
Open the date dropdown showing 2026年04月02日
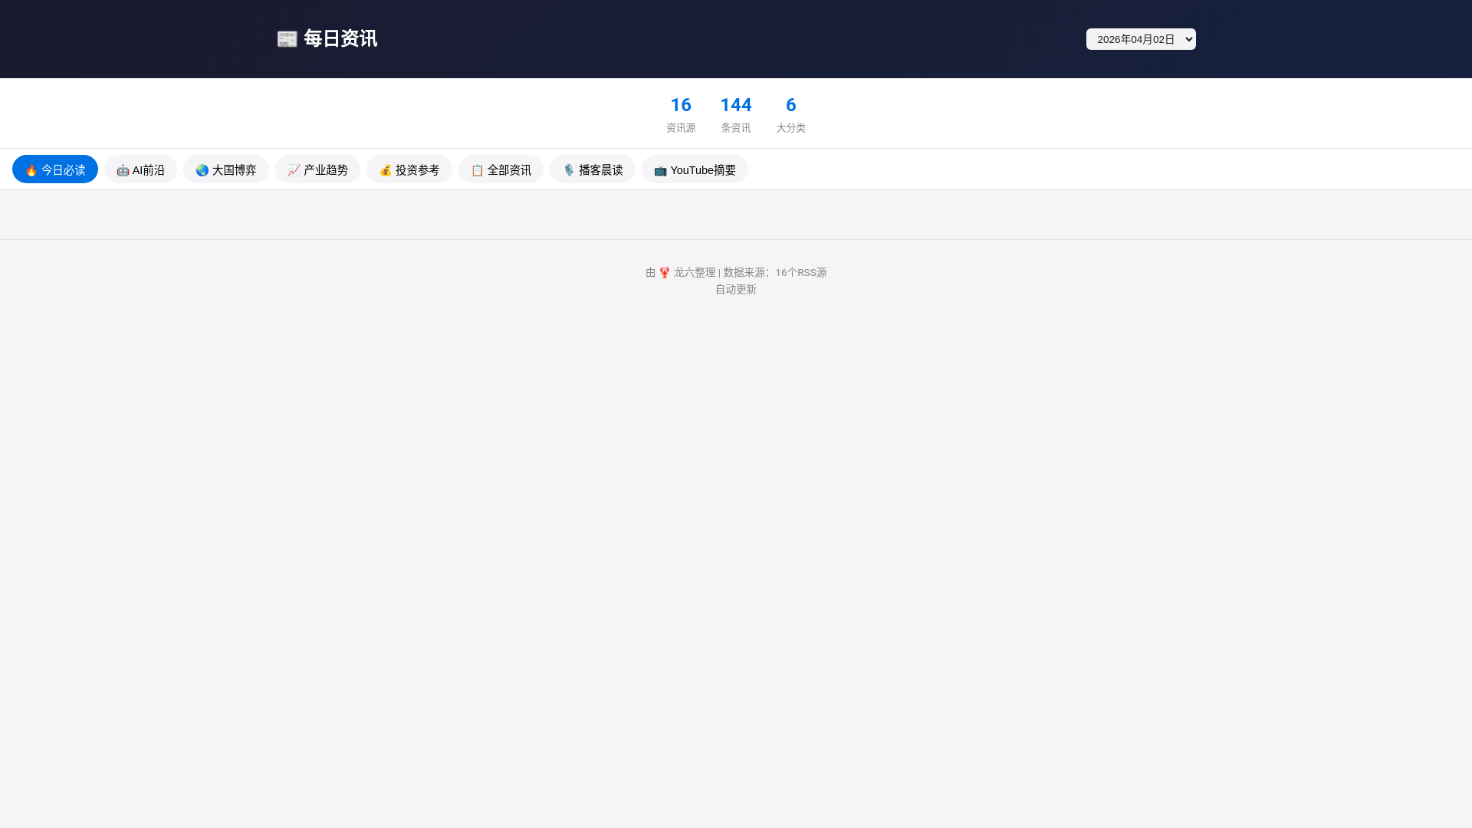[x=1141, y=39]
